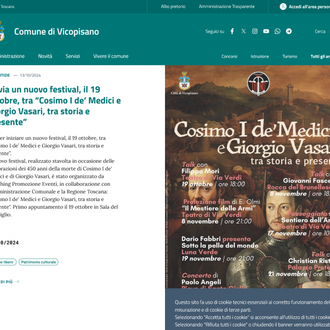Open the Vivere il comune menu
Viewport: 330px width, 330px height.
111,56
